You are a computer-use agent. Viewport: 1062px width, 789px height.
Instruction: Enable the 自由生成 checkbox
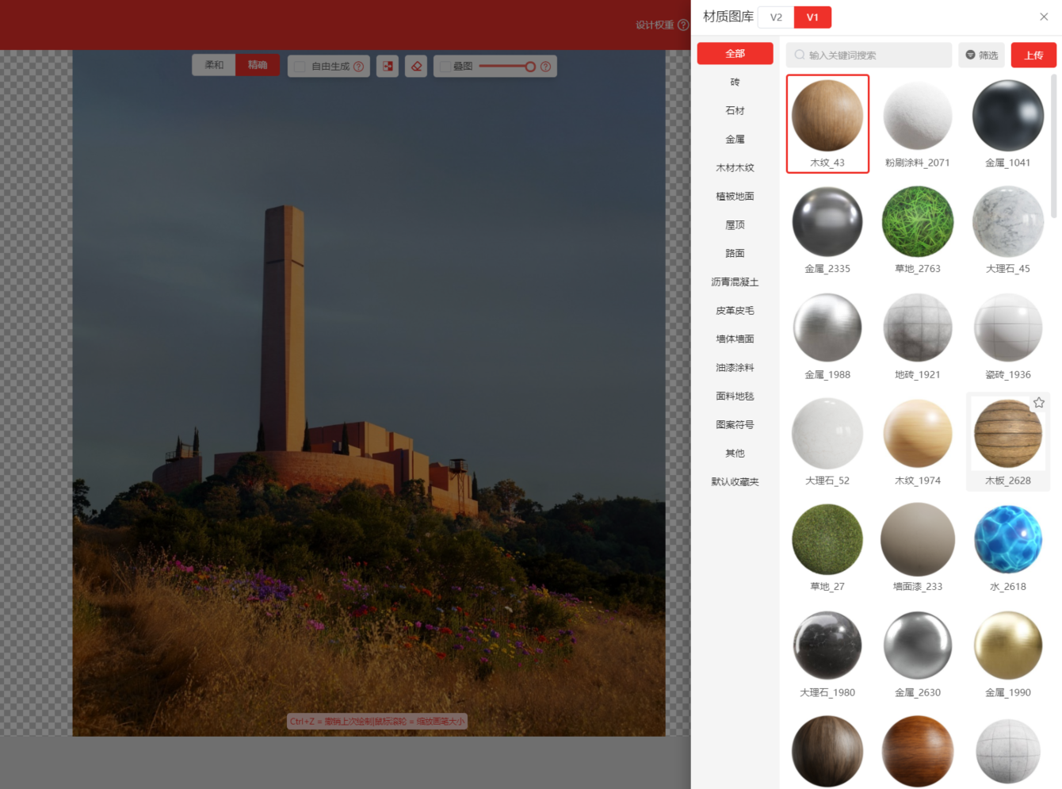pos(300,67)
